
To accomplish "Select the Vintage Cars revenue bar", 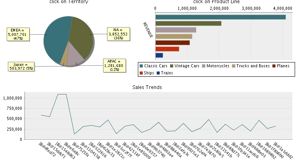I will coord(188,23).
